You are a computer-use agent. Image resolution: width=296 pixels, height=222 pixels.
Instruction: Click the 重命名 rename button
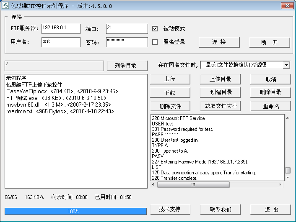point(270,106)
